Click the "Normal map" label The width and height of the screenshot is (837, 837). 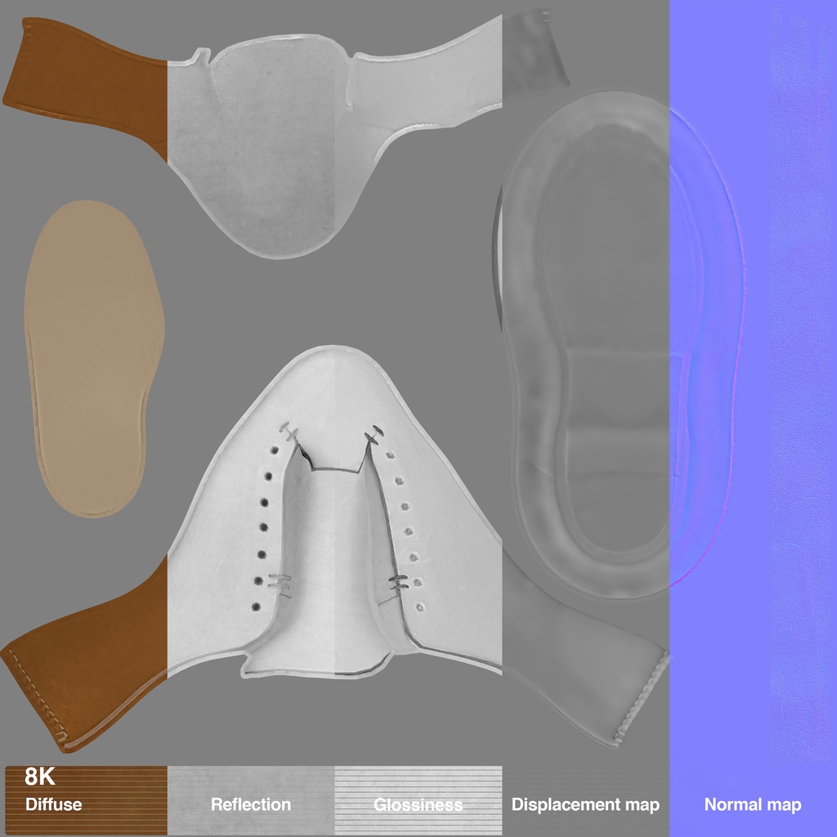click(x=753, y=804)
